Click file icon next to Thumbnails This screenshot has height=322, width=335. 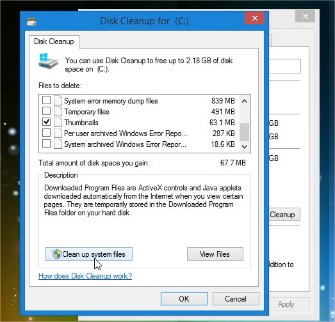tap(58, 122)
